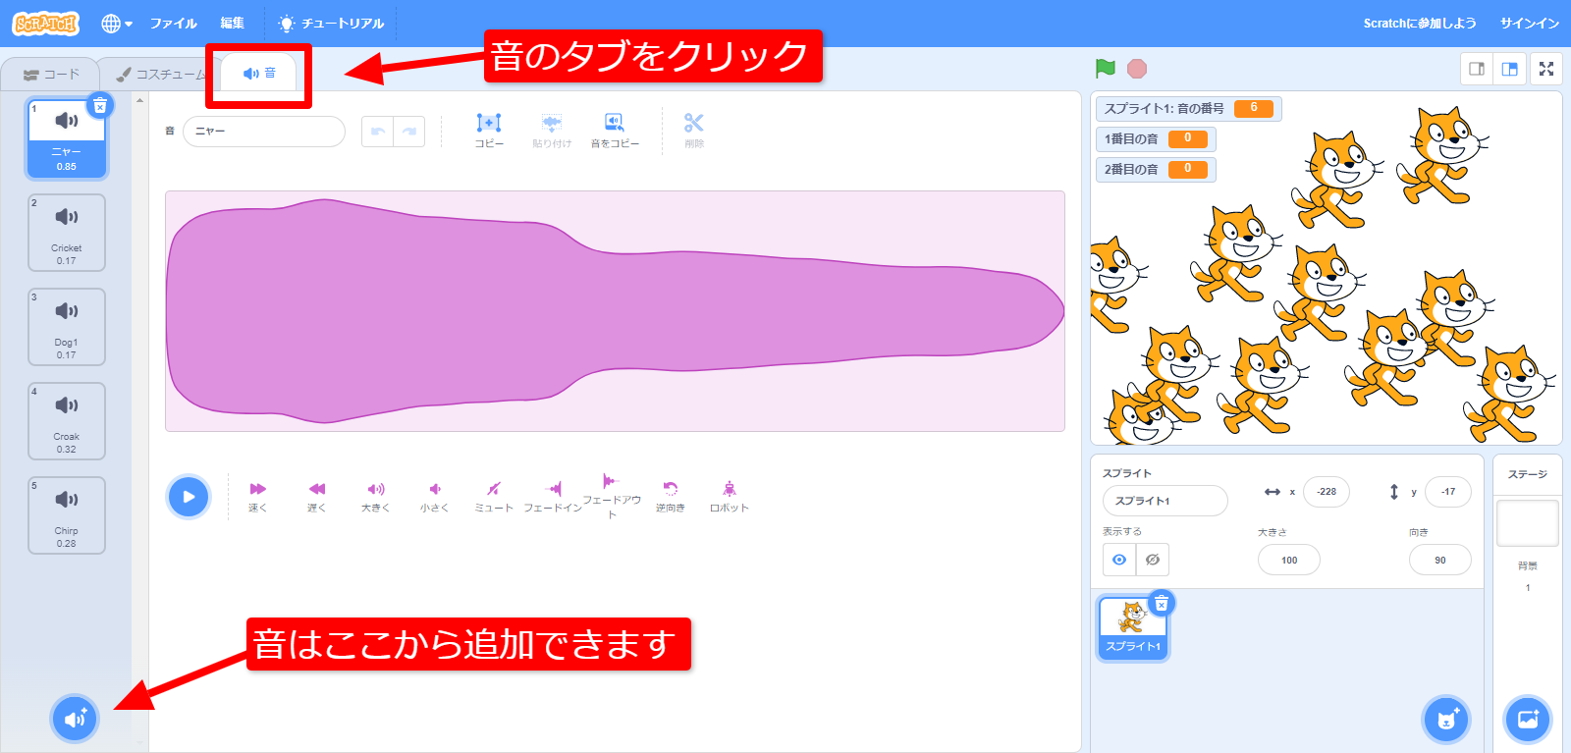This screenshot has height=753, width=1571.
Task: Click the 向き direction field 90
Action: [1440, 560]
